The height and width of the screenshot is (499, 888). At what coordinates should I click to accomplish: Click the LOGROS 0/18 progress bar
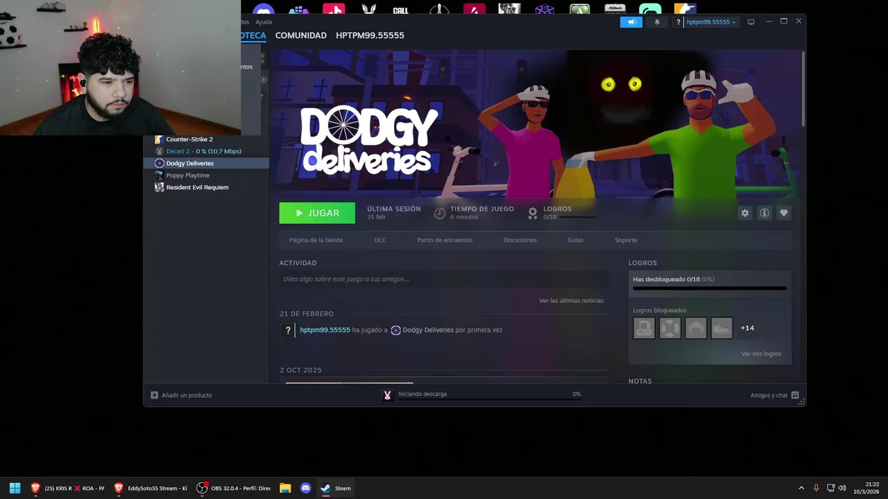[x=577, y=218]
